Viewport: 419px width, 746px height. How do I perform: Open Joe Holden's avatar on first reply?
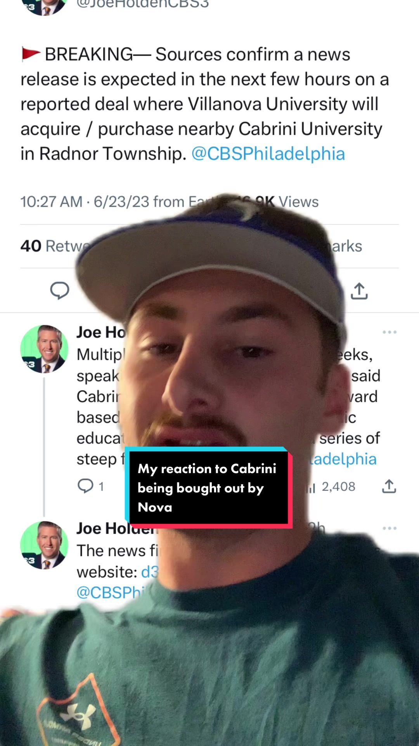tap(44, 349)
